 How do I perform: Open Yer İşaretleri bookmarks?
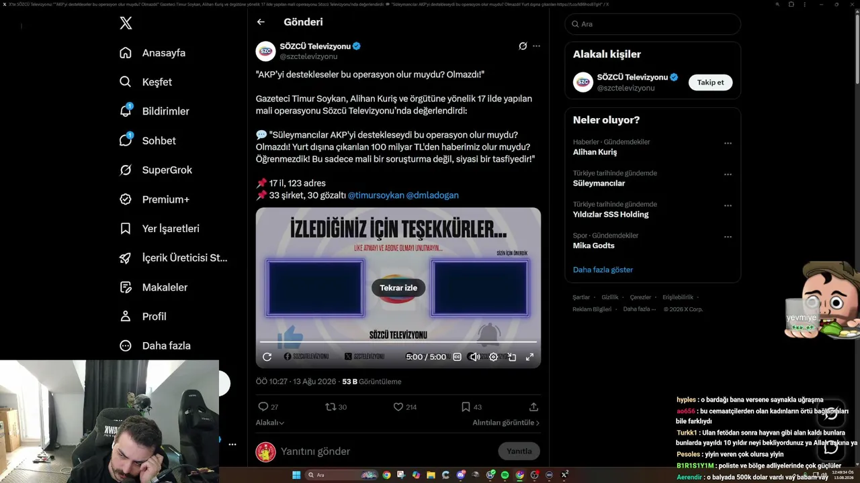pos(159,229)
